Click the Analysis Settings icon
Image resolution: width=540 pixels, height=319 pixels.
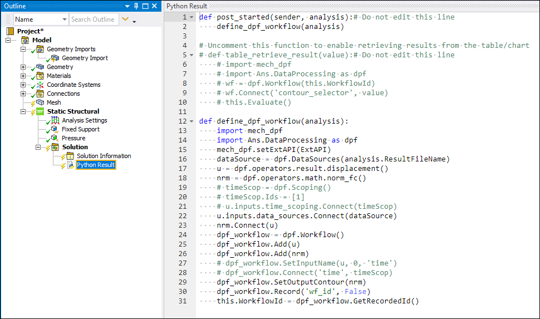click(55, 120)
